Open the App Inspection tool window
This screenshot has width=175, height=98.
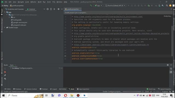click(83, 89)
